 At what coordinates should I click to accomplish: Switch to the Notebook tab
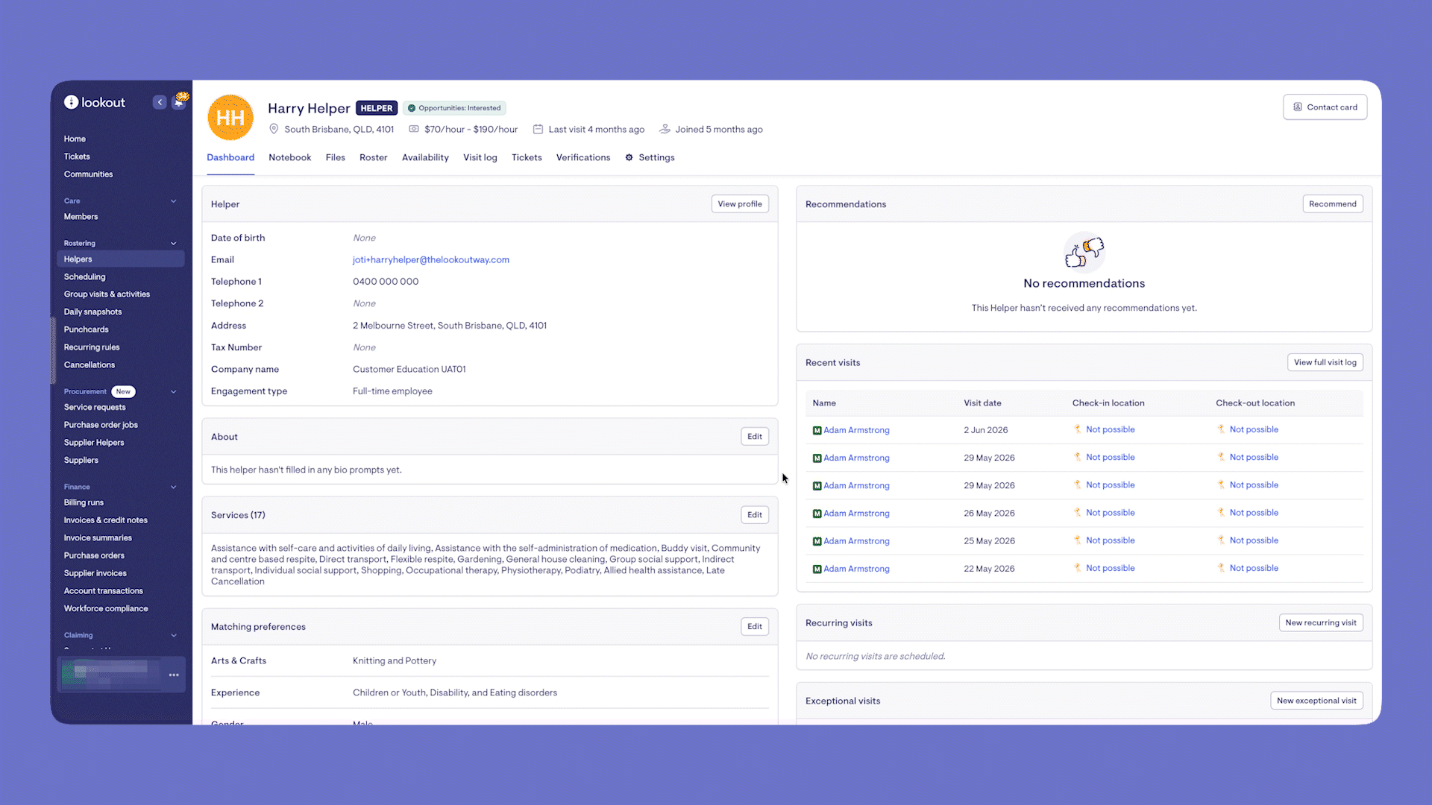point(289,157)
